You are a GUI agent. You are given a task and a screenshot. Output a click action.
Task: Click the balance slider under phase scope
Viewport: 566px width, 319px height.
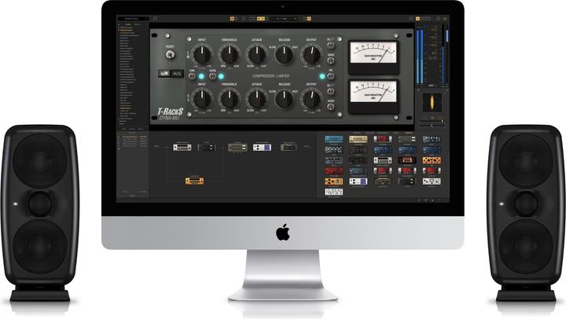432,124
